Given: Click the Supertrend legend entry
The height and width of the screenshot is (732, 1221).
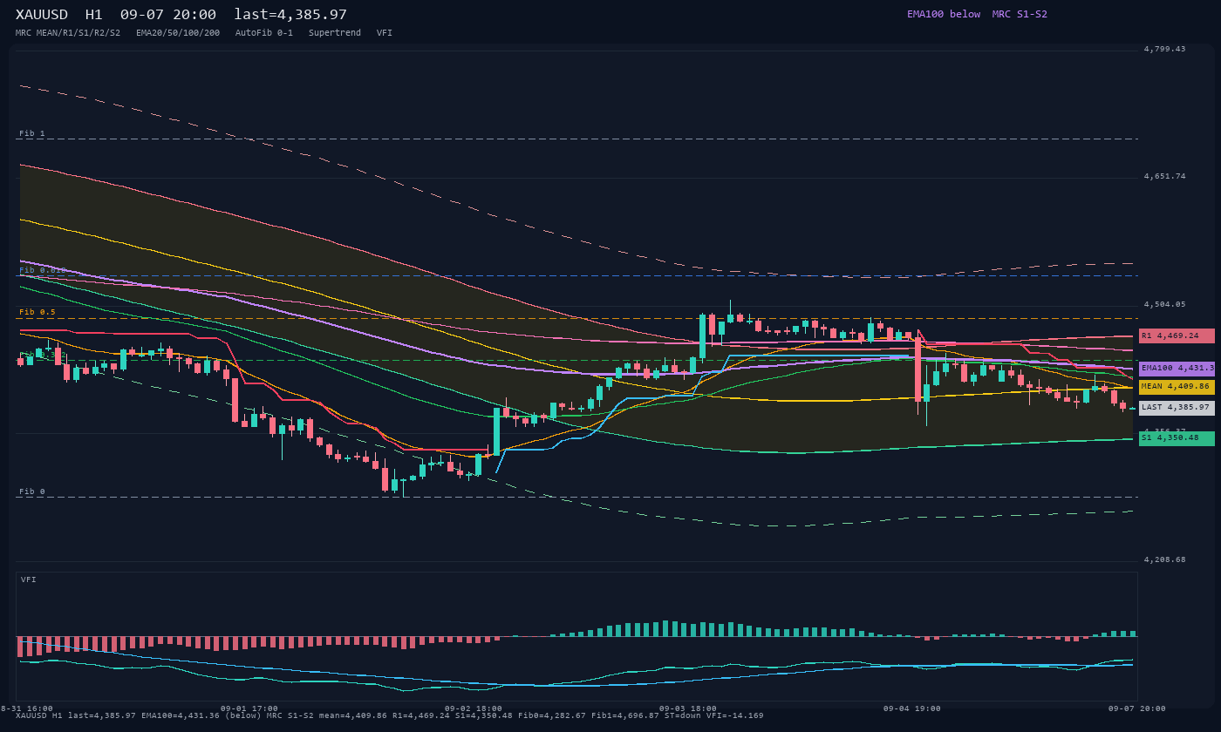Looking at the screenshot, I should pyautogui.click(x=335, y=32).
